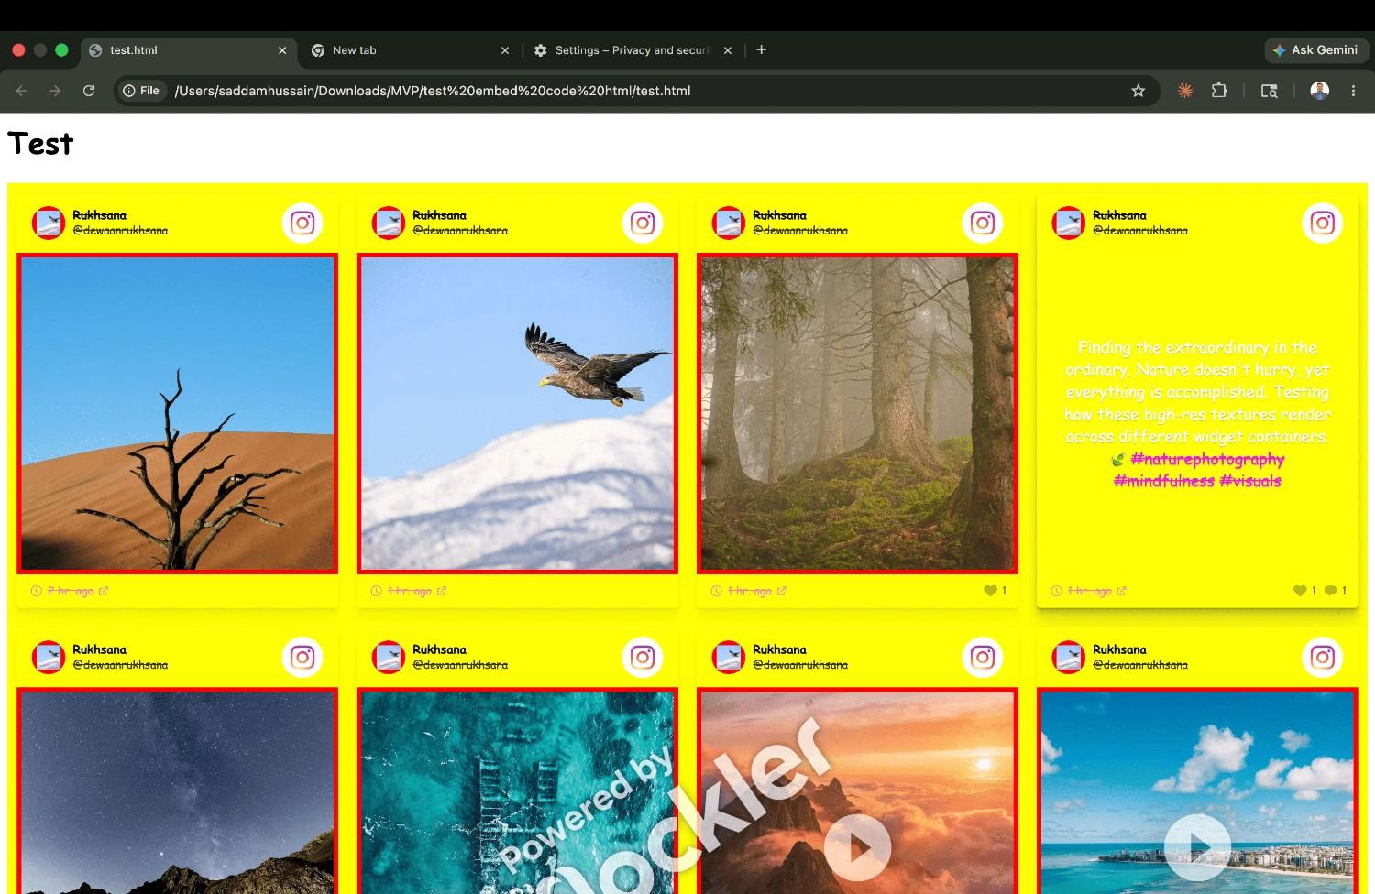Click "1 hr. ago" timestamp on text-post card
This screenshot has width=1375, height=894.
click(1090, 591)
